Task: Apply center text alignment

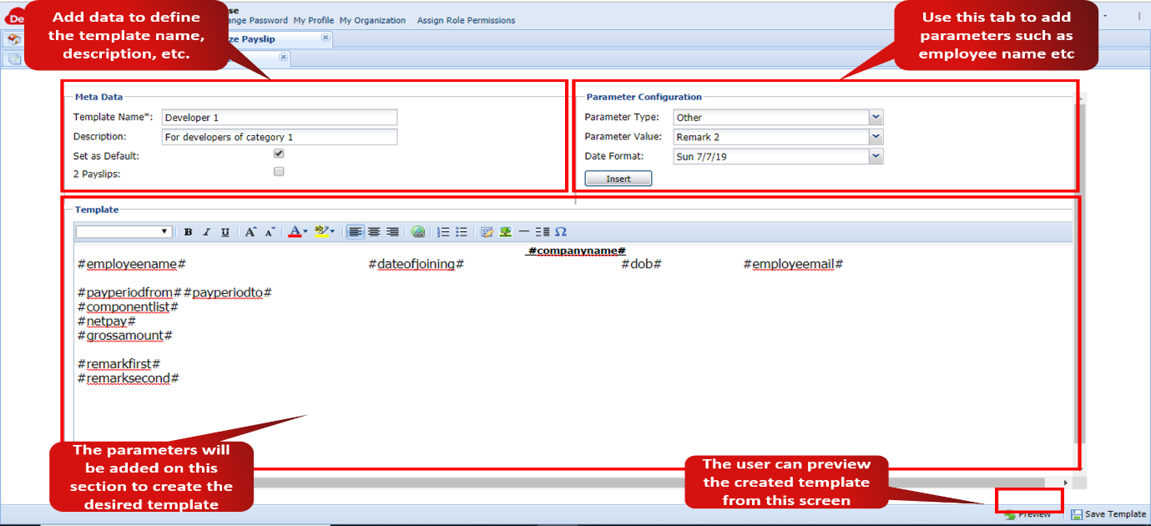Action: (374, 231)
